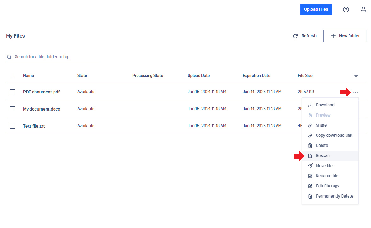Select Copy download link menu entry

pos(330,135)
